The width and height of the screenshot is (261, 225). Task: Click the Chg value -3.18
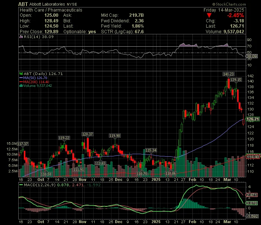[x=239, y=21]
